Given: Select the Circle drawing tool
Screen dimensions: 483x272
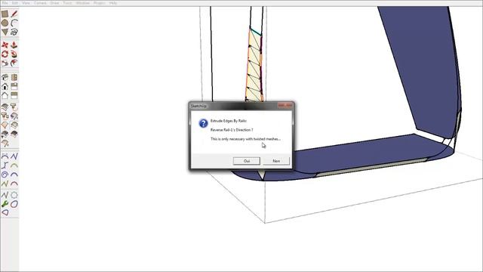Looking at the screenshot, I should coord(5,23).
